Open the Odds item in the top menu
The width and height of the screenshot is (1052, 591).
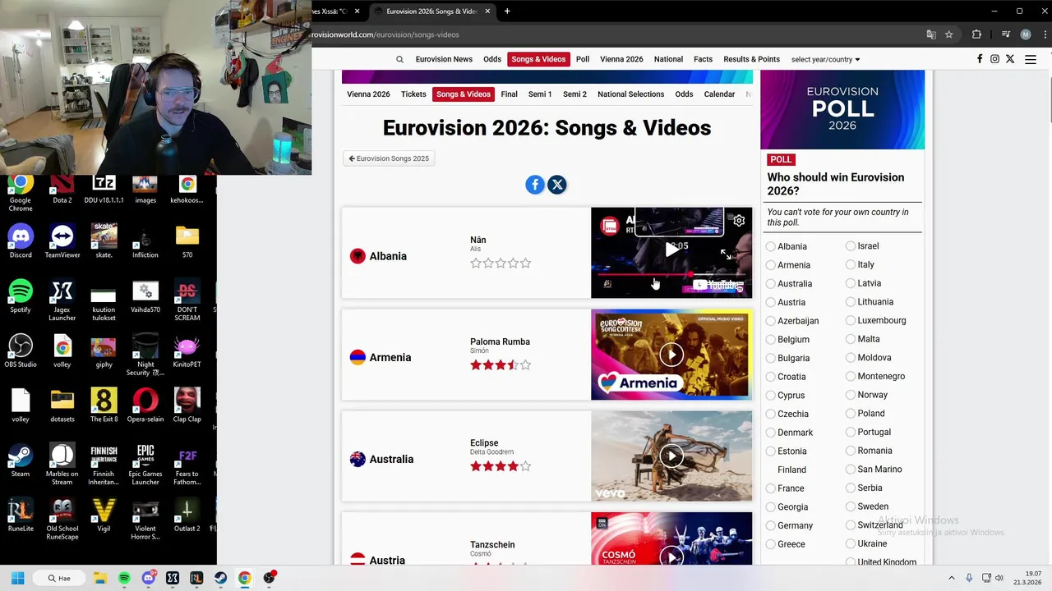(492, 59)
